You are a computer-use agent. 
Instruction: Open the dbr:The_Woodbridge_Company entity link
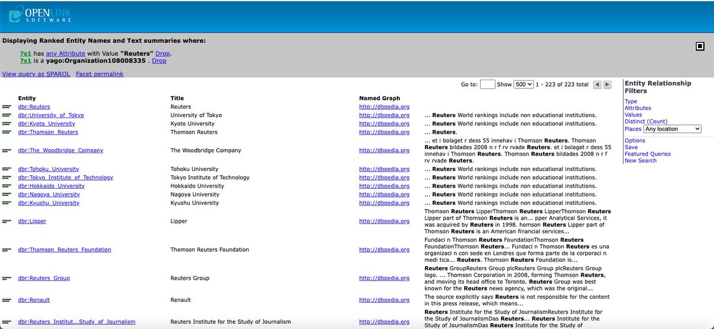coord(61,150)
